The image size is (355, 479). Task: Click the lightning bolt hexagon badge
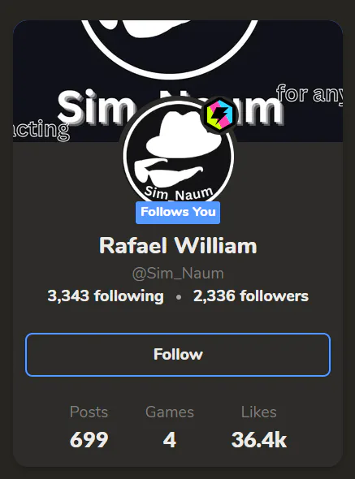click(219, 115)
